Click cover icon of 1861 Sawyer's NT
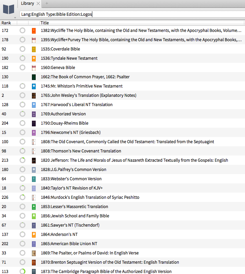The height and width of the screenshot is (274, 245). click(34, 225)
